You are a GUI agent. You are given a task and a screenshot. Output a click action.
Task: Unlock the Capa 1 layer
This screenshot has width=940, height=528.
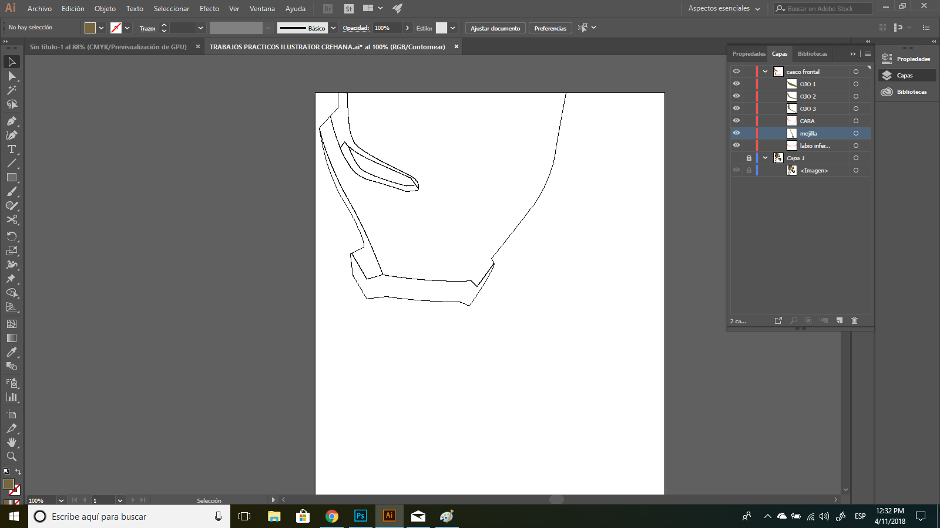tap(748, 158)
